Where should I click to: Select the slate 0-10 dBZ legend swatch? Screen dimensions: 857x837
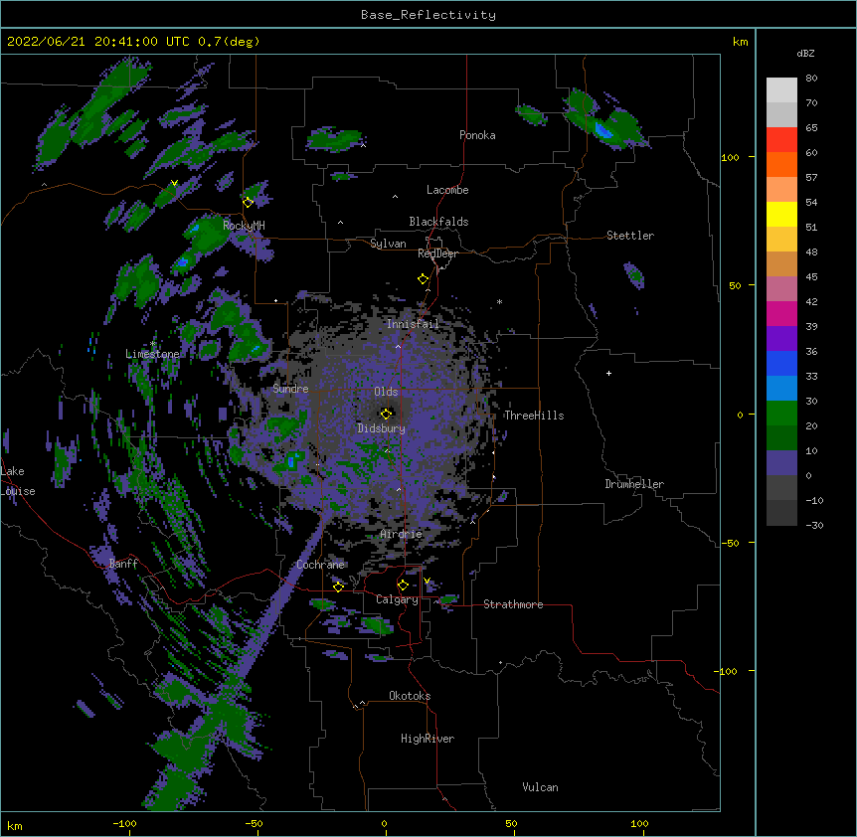781,463
